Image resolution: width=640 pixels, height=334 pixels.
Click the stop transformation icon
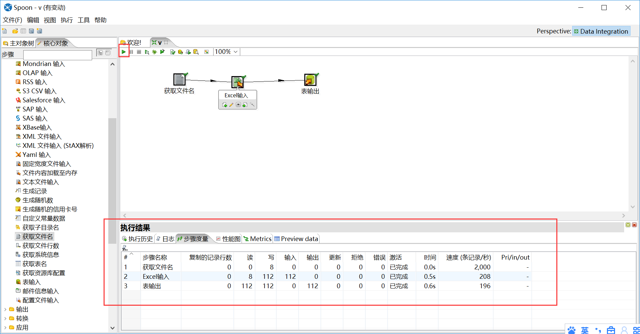click(139, 52)
